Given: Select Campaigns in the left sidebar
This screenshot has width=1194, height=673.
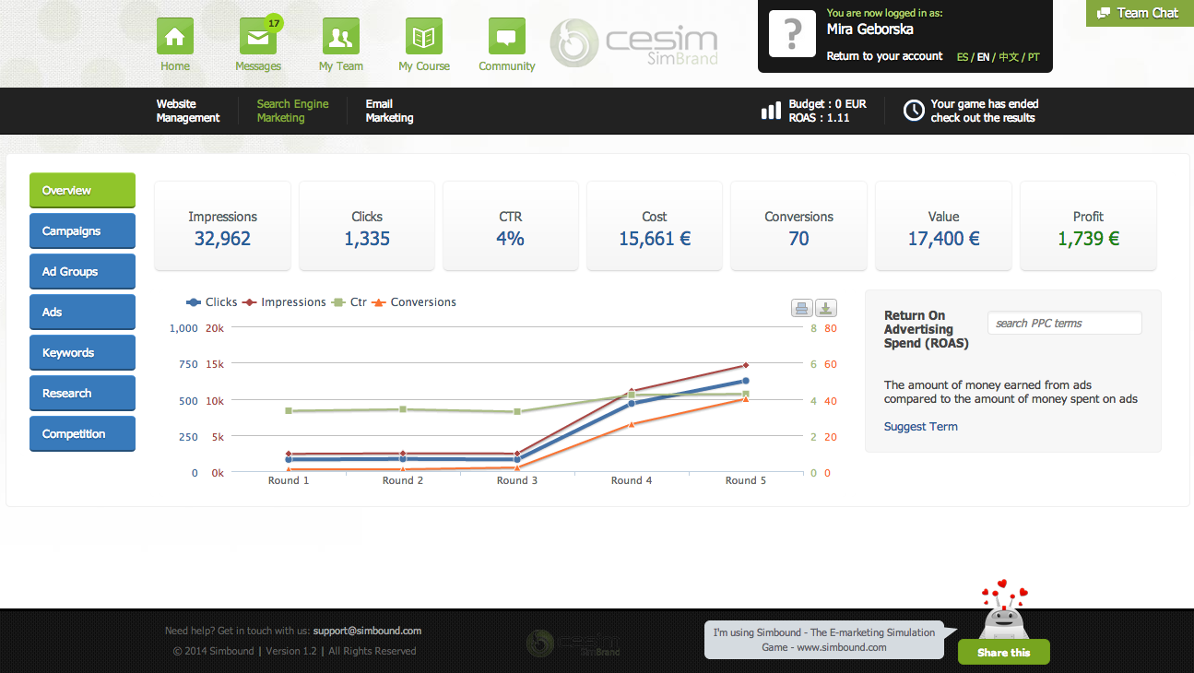Looking at the screenshot, I should pyautogui.click(x=82, y=231).
